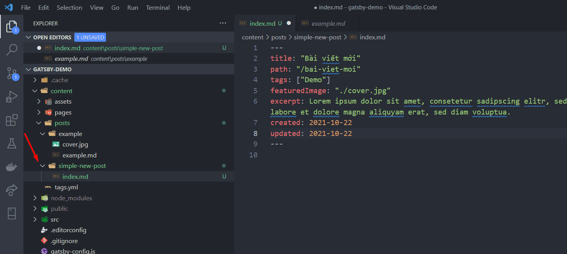
Task: Click the unsaved dot on index.md tab
Action: tap(289, 23)
